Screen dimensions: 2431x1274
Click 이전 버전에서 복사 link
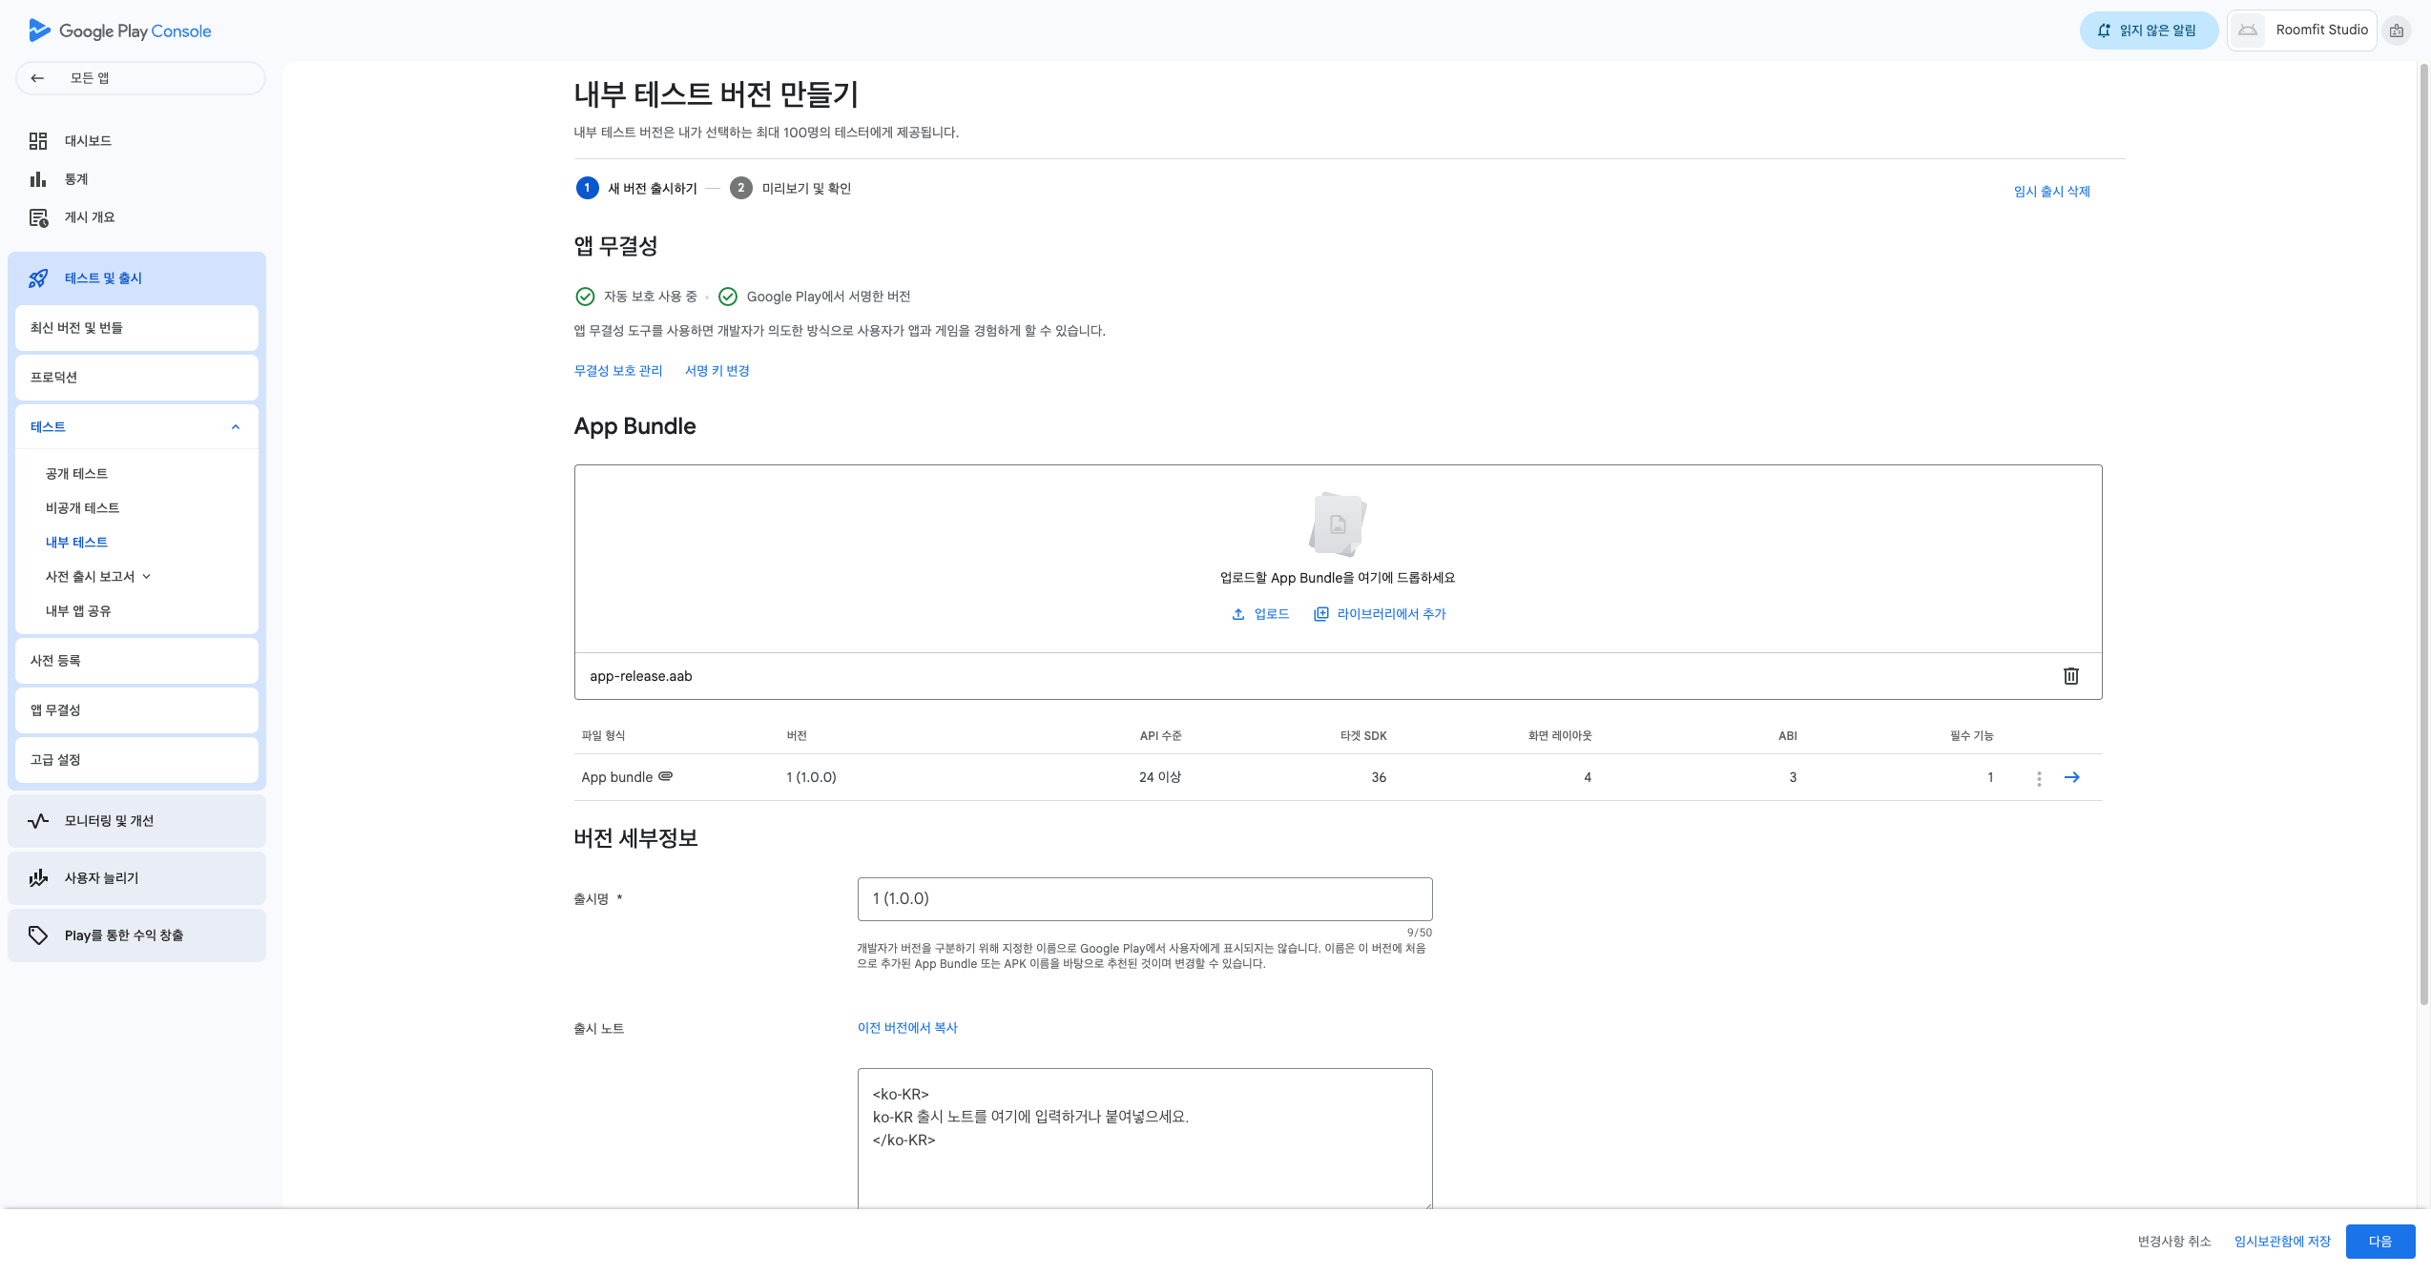point(906,1028)
